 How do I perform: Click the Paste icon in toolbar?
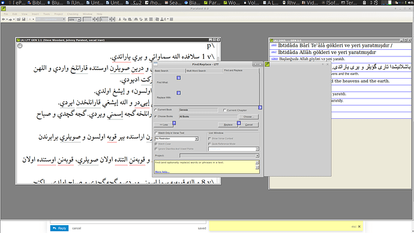pos(130,19)
